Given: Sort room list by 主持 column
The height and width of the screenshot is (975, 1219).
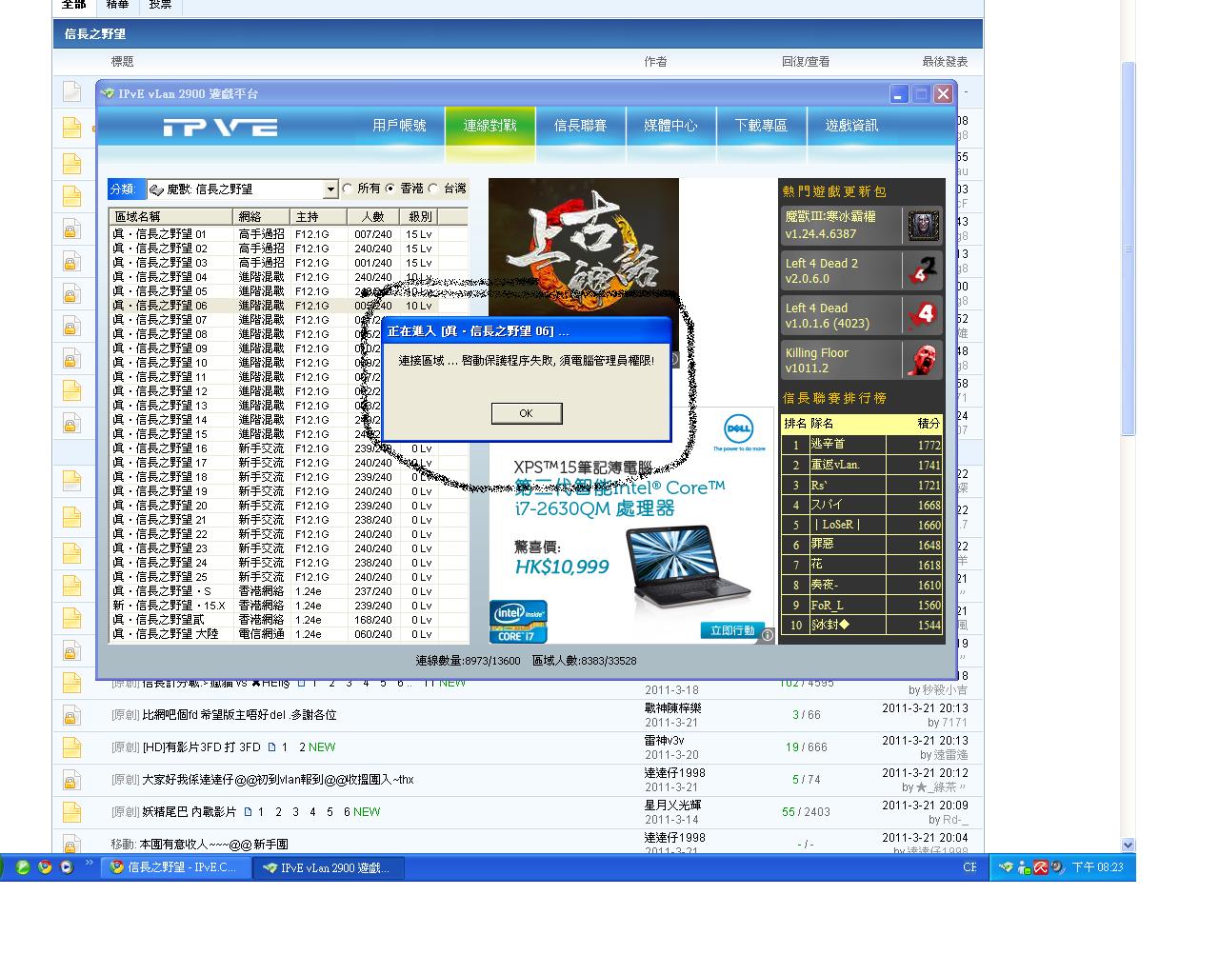Looking at the screenshot, I should 319,216.
